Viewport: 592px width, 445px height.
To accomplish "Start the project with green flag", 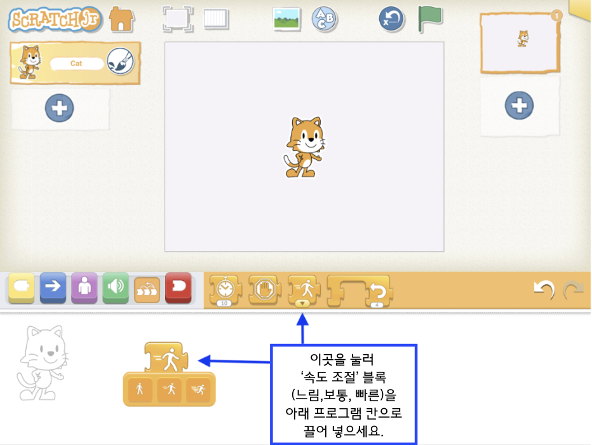I will coord(429,19).
